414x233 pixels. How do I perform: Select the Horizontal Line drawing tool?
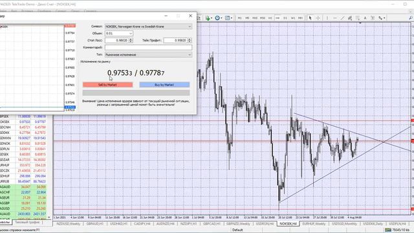pos(335,18)
